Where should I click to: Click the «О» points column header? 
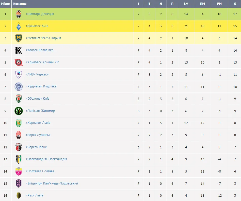click(235, 4)
